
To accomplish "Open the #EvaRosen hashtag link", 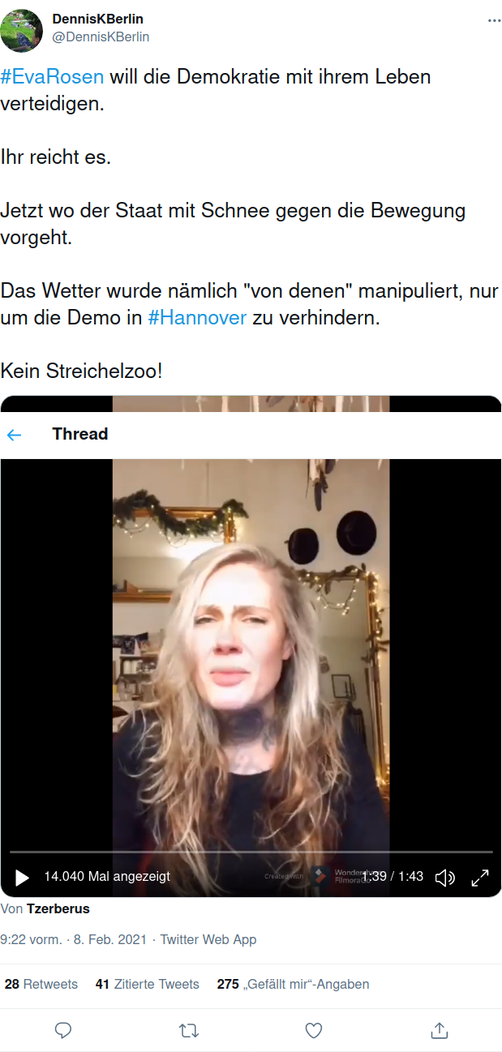I will click(x=53, y=77).
